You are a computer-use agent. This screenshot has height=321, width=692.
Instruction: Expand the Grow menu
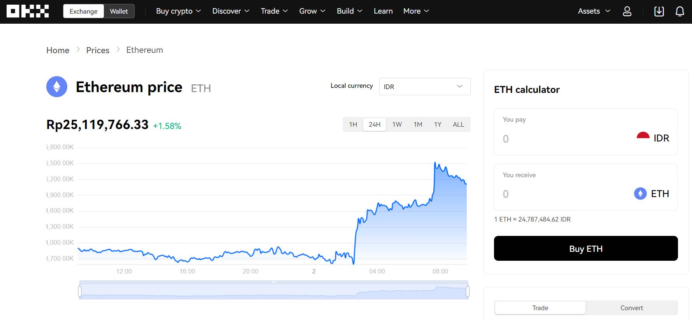click(312, 11)
